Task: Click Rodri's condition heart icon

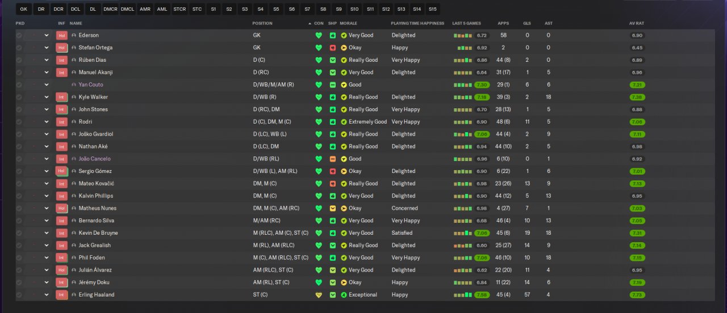Action: point(319,122)
